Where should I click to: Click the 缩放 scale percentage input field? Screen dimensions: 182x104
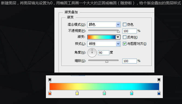click(130, 61)
